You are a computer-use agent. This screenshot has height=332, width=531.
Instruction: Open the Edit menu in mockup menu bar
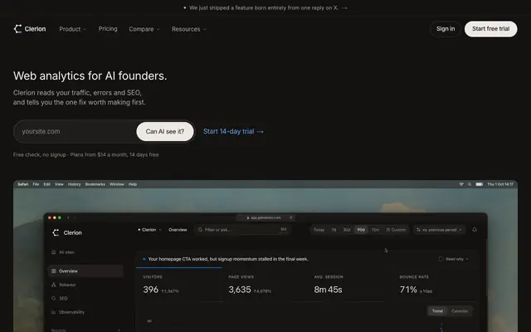click(x=46, y=184)
